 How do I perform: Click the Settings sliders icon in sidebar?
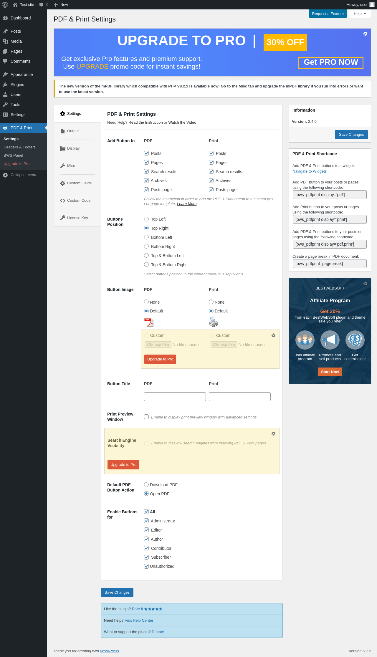click(x=5, y=115)
